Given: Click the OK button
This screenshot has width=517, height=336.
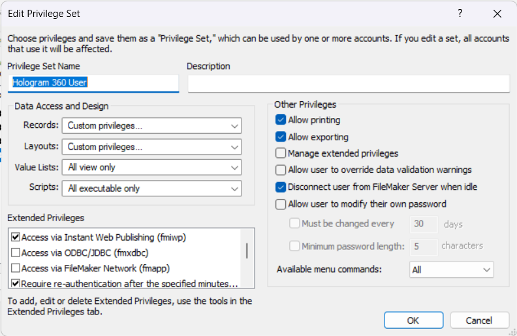Looking at the screenshot, I should (413, 320).
